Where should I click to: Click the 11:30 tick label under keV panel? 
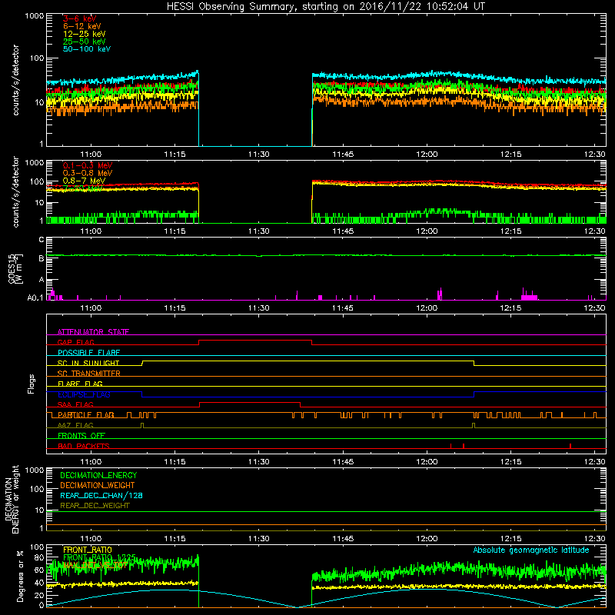[x=258, y=155]
